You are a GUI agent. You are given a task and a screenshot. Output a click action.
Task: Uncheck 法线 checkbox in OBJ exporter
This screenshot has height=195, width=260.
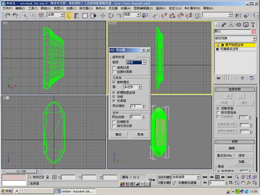[x=114, y=97]
